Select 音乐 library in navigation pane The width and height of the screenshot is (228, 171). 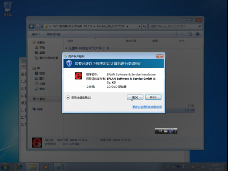[40, 89]
